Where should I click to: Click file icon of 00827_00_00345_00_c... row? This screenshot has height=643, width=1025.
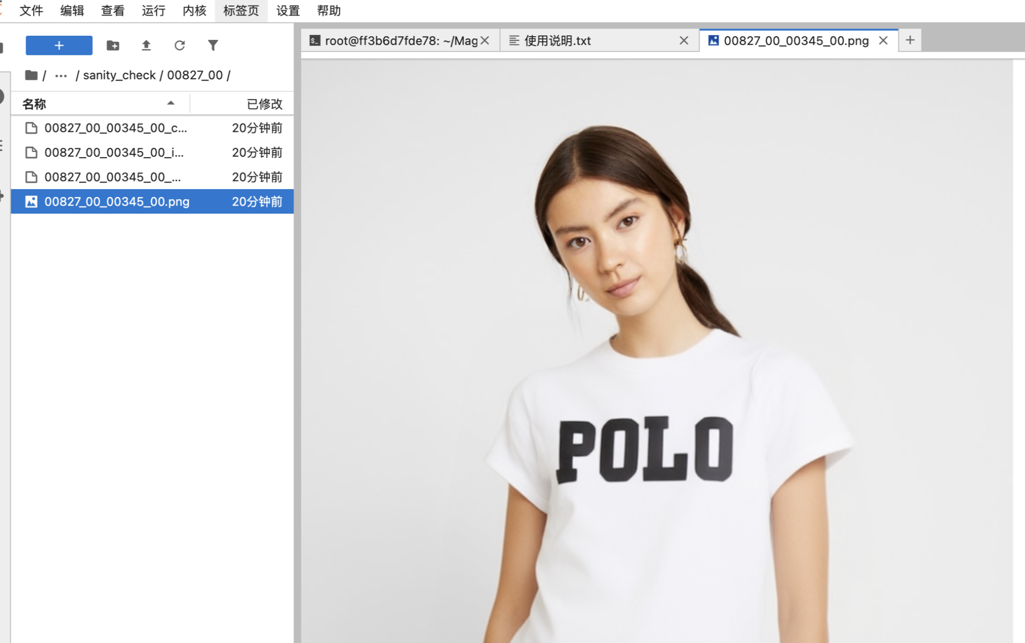[x=31, y=128]
